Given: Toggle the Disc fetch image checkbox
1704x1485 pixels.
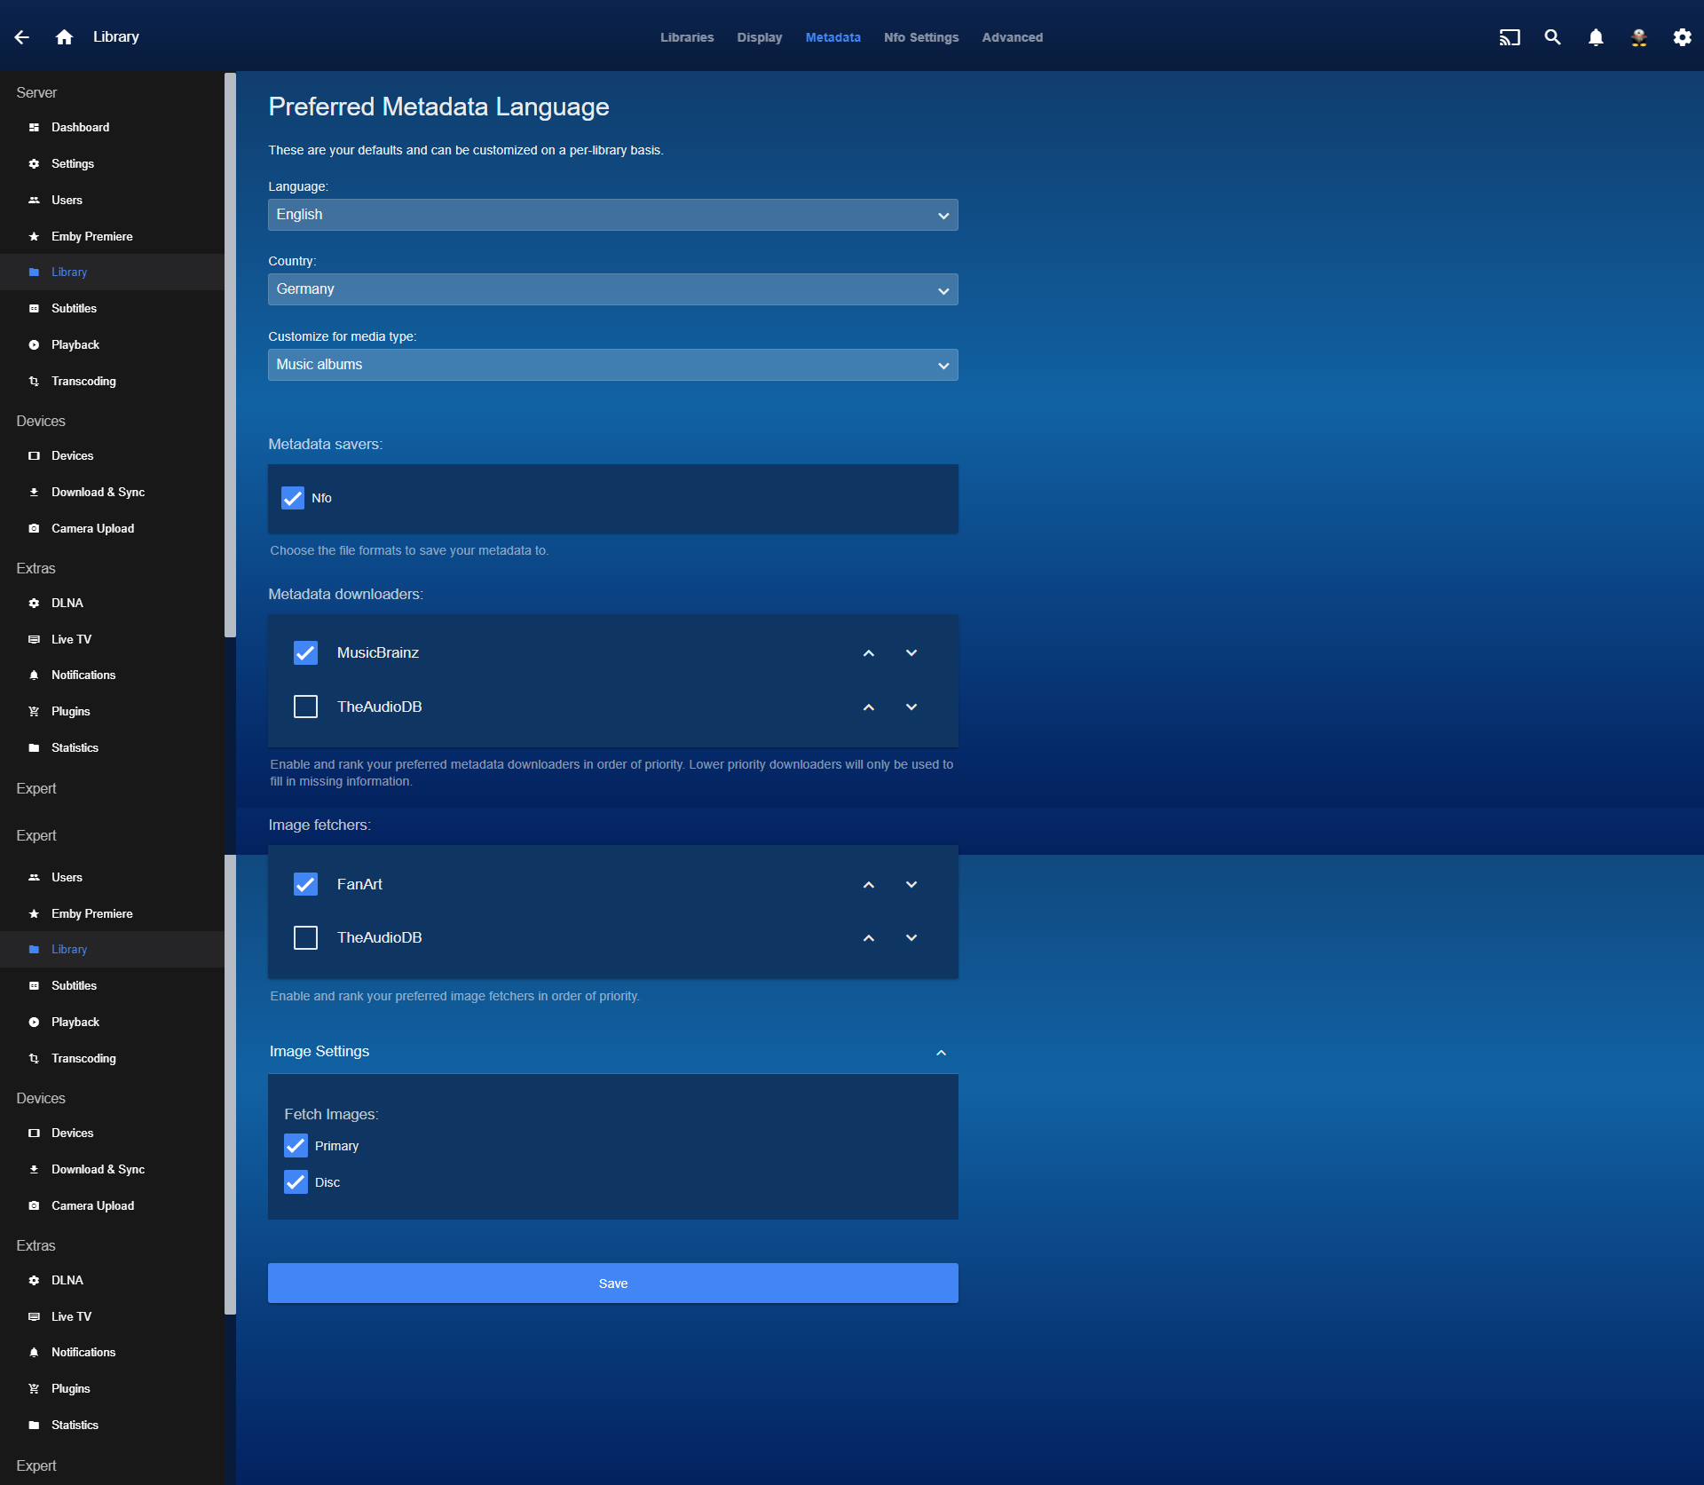Looking at the screenshot, I should click(x=296, y=1183).
